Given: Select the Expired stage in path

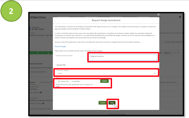Looking at the screenshot, I should (167, 53).
